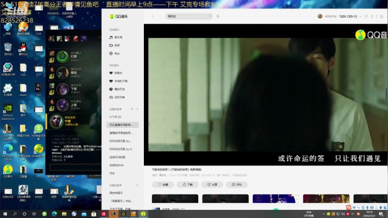Open first related video thumbnail
The width and height of the screenshot is (388, 218).
pos(175,199)
